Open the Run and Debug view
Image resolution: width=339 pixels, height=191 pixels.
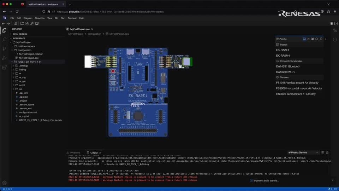(x=4, y=58)
